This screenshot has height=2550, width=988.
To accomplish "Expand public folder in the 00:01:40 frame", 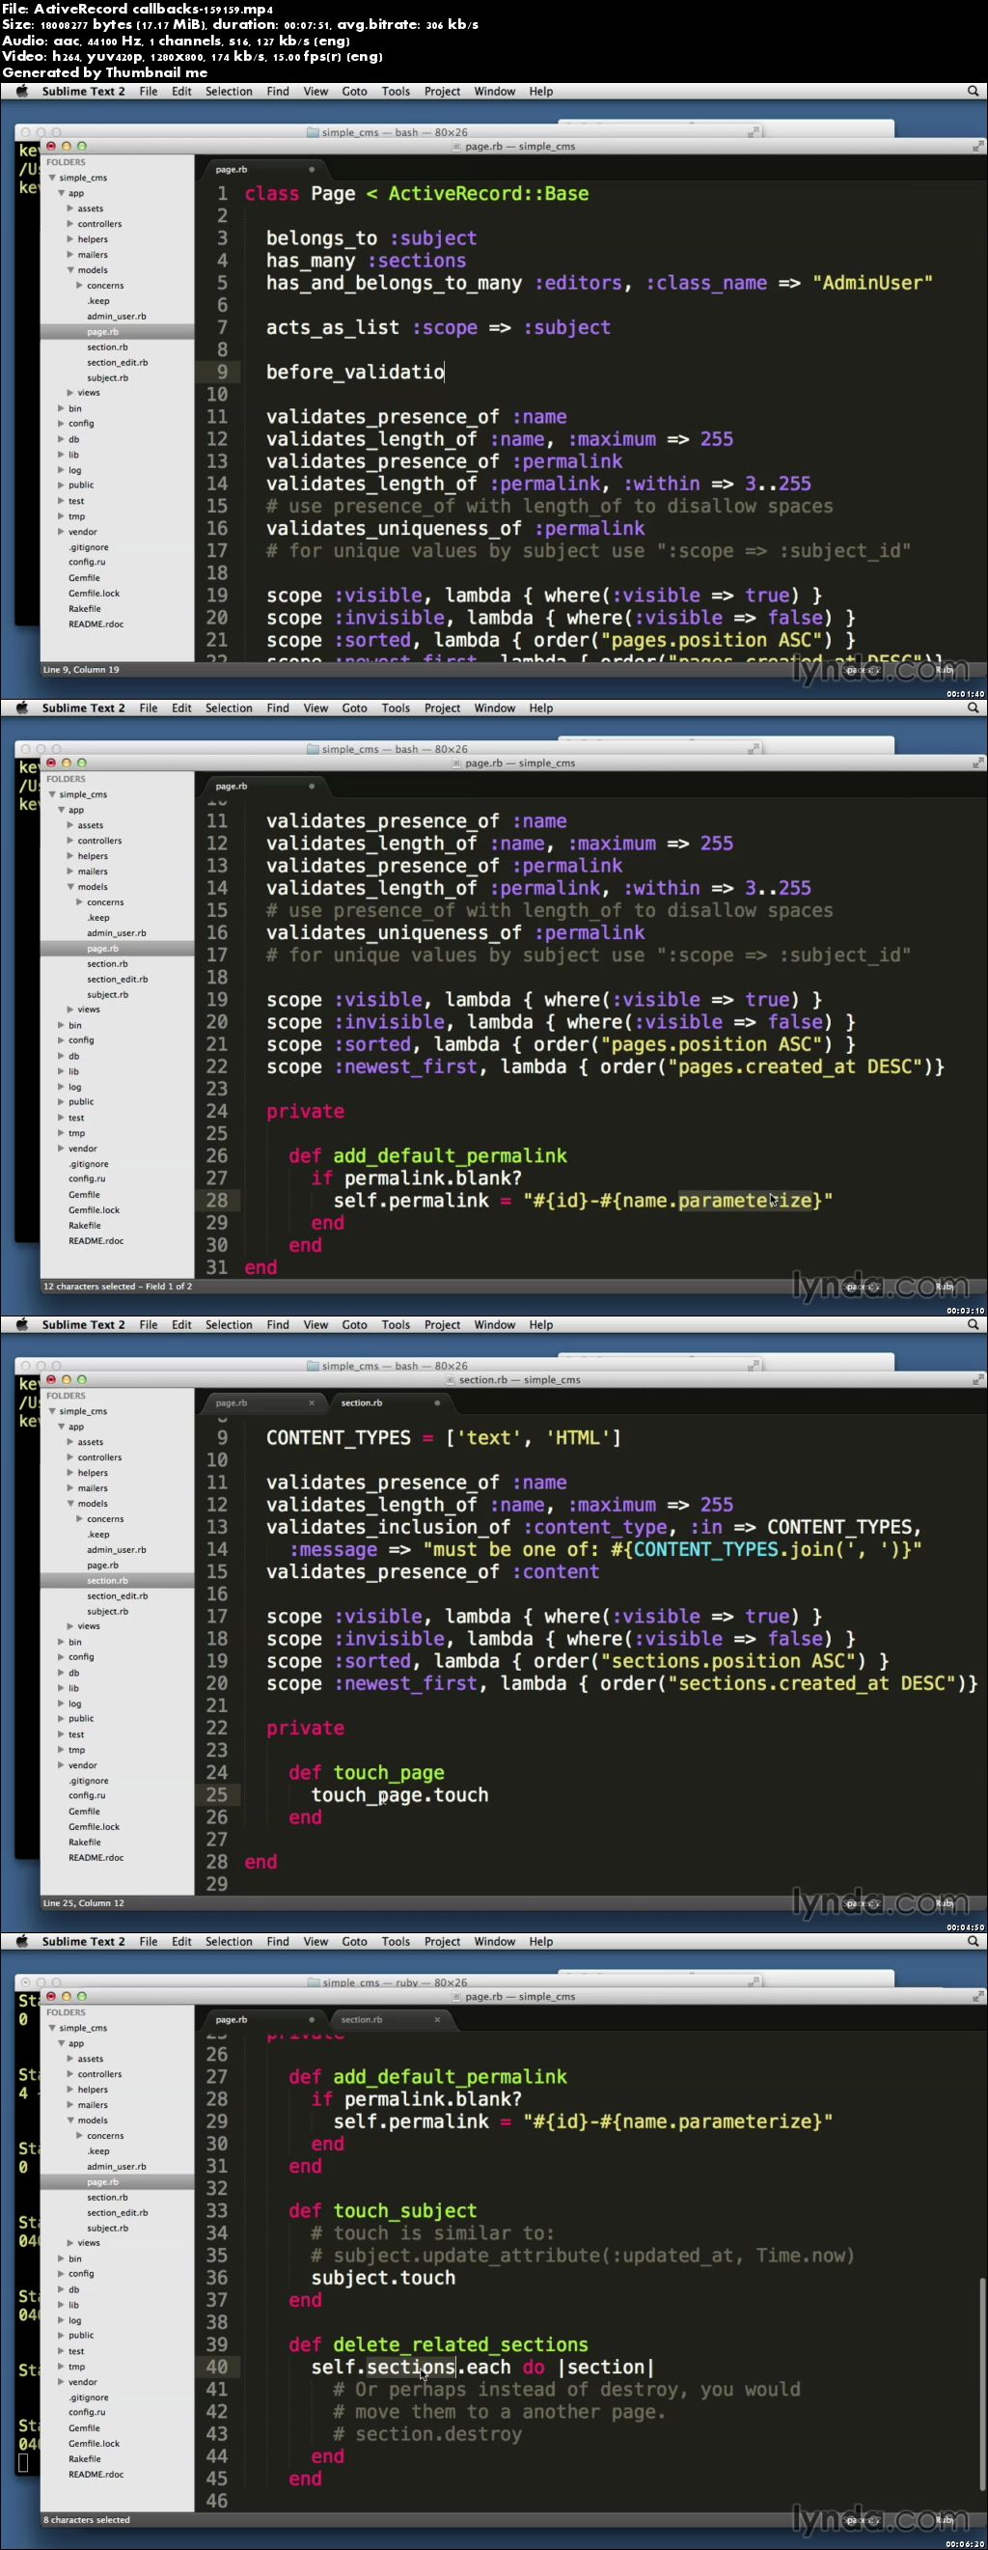I will click(x=62, y=485).
